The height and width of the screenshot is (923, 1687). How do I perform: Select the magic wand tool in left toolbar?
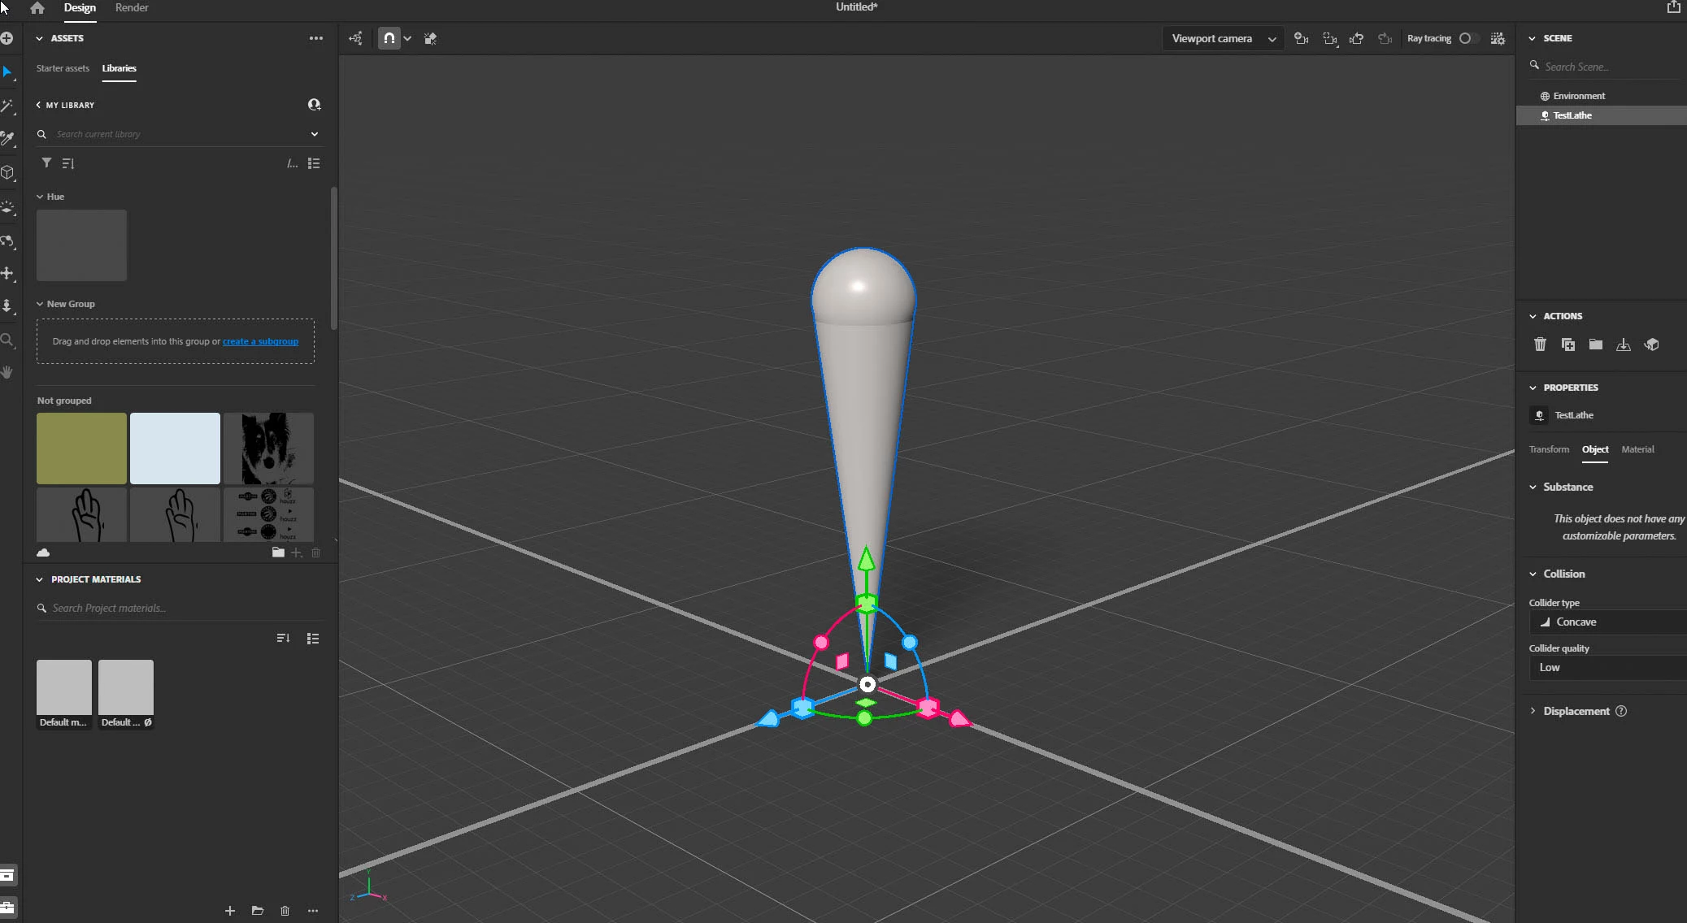[x=8, y=106]
